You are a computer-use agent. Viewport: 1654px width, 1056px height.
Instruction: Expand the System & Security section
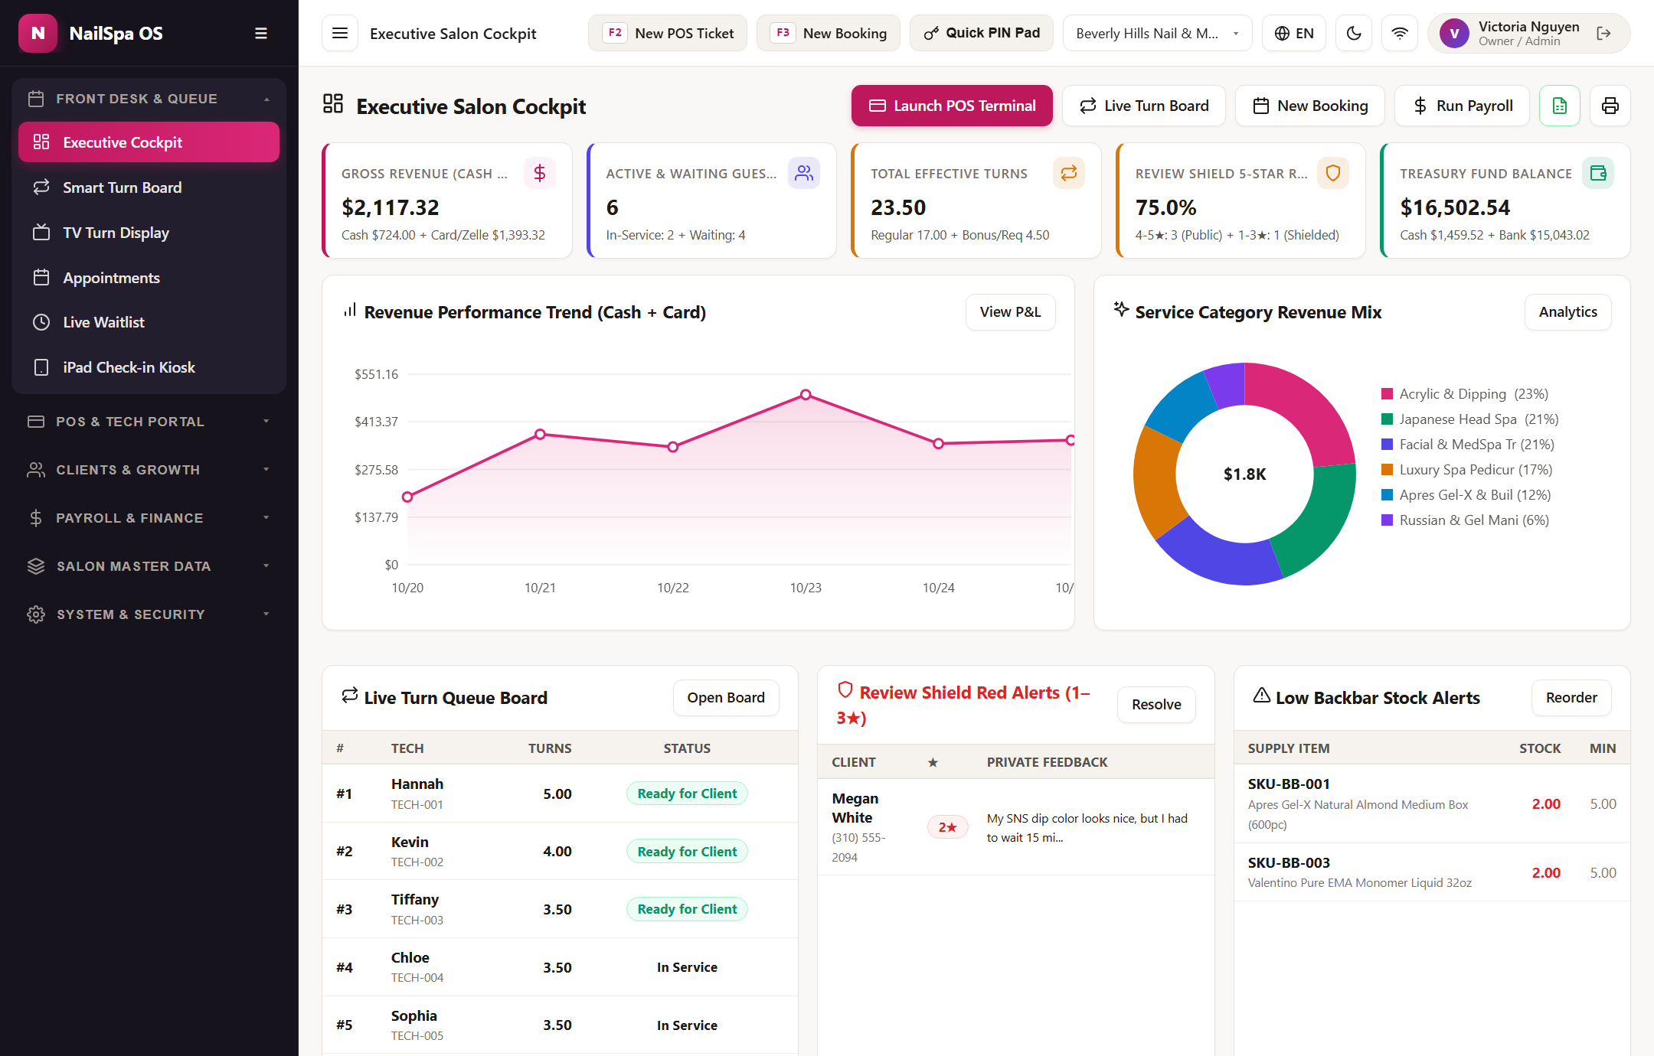click(x=149, y=614)
